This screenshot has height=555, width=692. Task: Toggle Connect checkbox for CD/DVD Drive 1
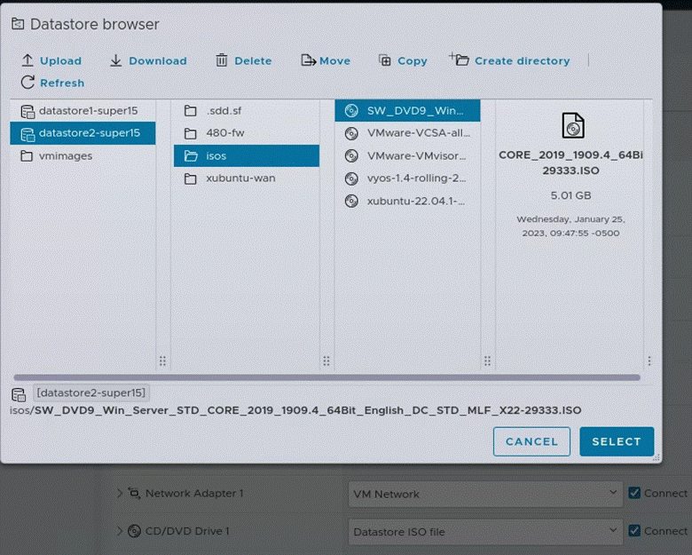(x=634, y=531)
